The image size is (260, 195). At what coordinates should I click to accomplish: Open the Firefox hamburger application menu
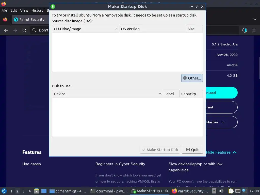[x=254, y=30]
